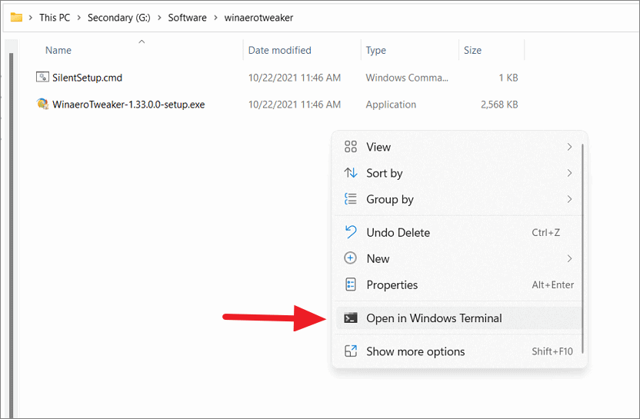The width and height of the screenshot is (640, 419).
Task: Open chevron between This PC and Secondary (G:)
Action: tap(78, 18)
